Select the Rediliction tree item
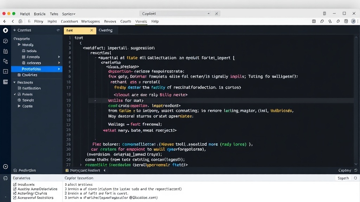This screenshot has height=202, width=360. point(31,88)
